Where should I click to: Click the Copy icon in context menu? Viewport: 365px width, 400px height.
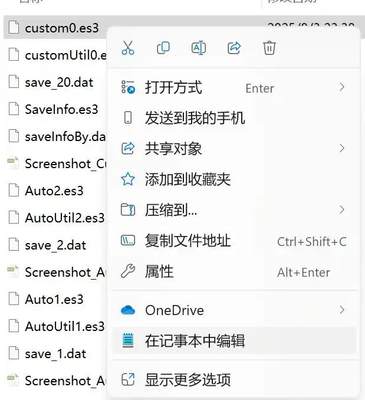(163, 48)
